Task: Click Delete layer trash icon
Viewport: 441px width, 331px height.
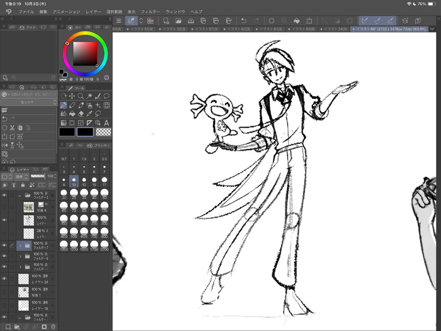Action: click(53, 327)
